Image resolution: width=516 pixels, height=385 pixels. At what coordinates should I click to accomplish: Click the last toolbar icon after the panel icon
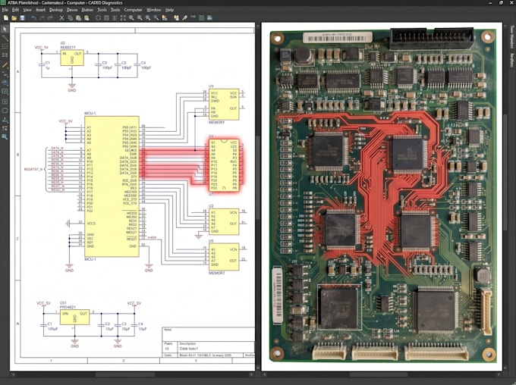(x=209, y=17)
